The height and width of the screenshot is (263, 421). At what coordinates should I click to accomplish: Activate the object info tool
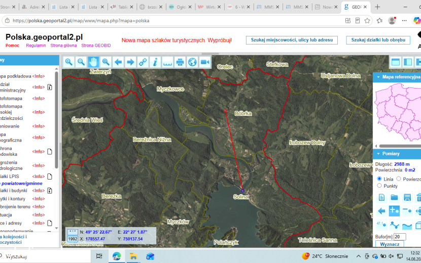[155, 62]
